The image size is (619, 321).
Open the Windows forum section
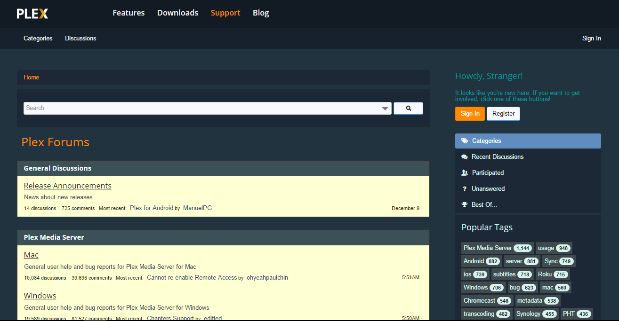40,295
